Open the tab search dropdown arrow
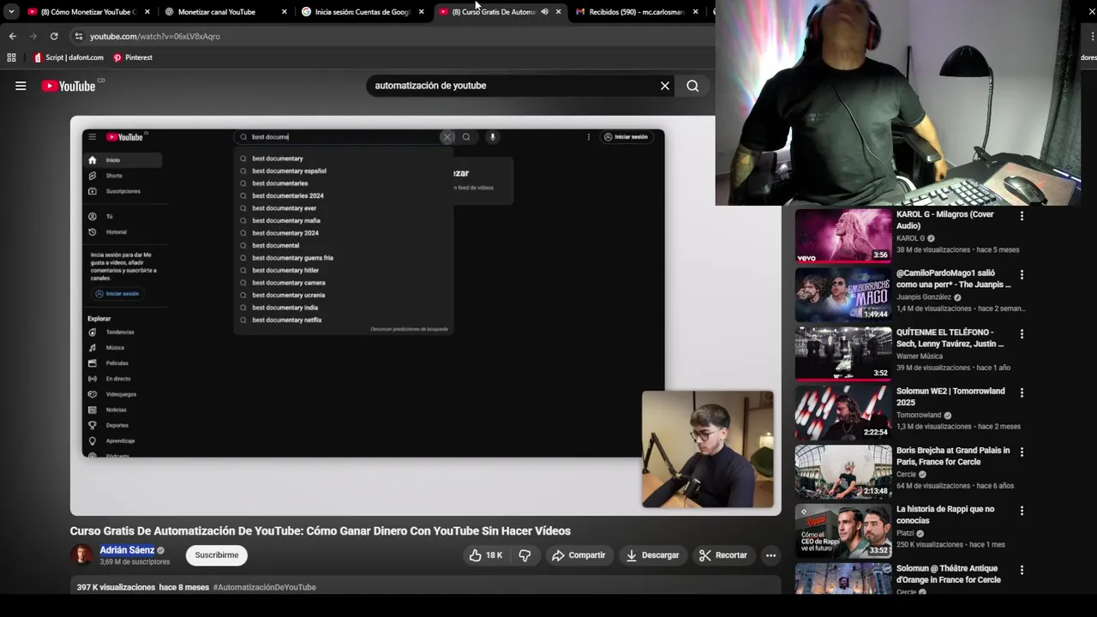 pos(11,12)
